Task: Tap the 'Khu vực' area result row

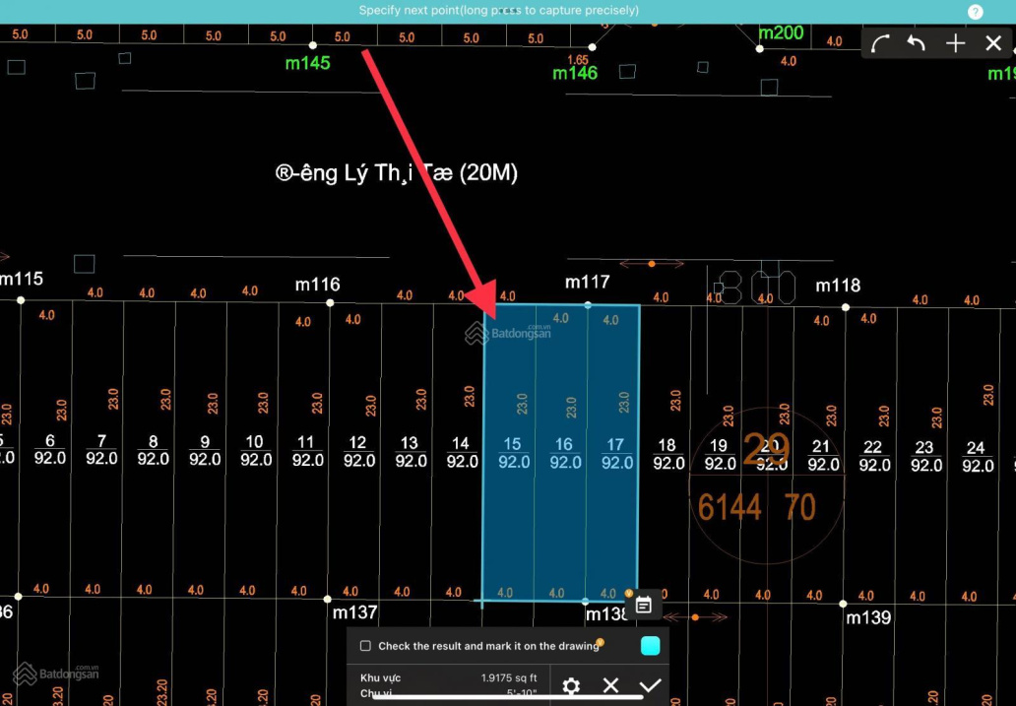Action: coord(448,677)
